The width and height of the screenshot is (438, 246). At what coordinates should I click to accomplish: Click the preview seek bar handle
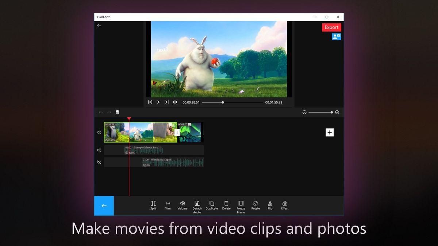(x=223, y=102)
